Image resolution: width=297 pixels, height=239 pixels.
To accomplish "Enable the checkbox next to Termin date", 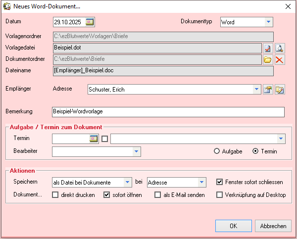I will tap(104, 139).
